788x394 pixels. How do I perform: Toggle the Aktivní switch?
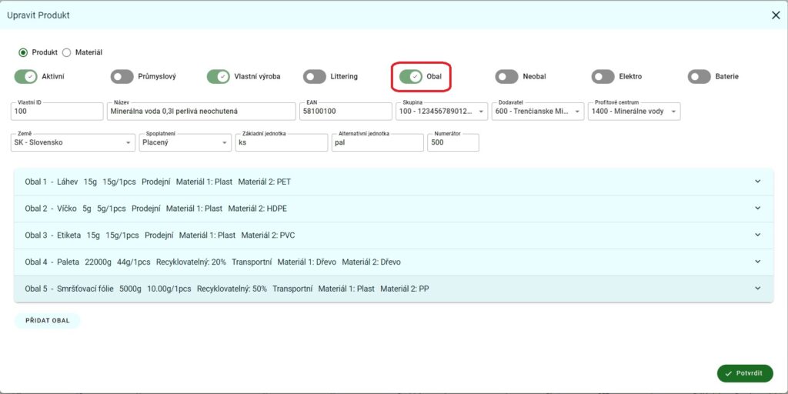[25, 77]
